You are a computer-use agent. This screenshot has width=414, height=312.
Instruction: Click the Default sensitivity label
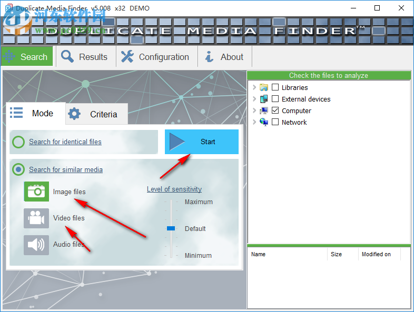pyautogui.click(x=195, y=229)
